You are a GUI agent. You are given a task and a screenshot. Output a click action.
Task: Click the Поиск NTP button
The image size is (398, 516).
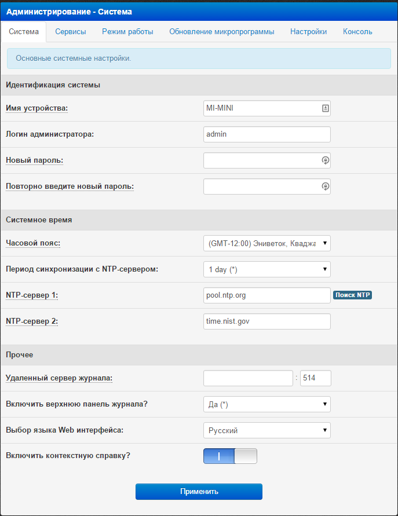click(x=352, y=295)
